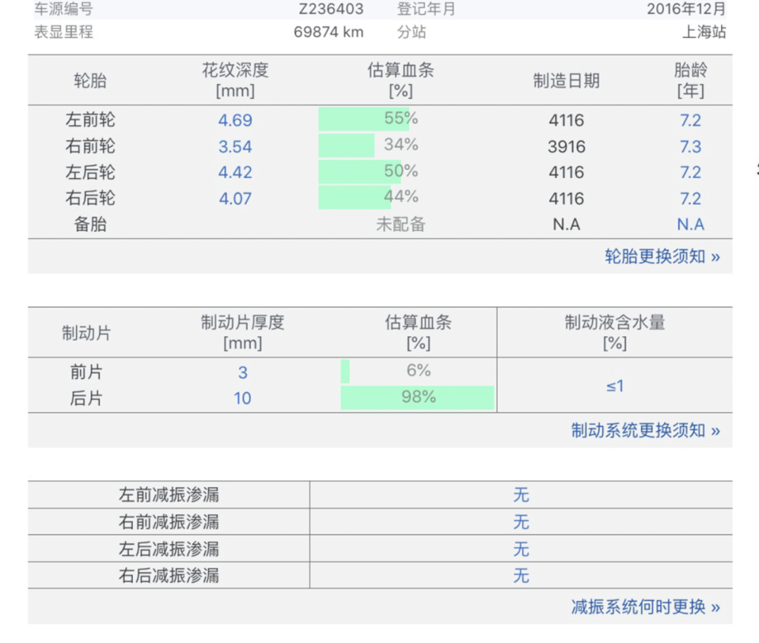This screenshot has height=643, width=759.
Task: Click the 右后轮 tread depth value 4.07
Action: click(x=235, y=199)
